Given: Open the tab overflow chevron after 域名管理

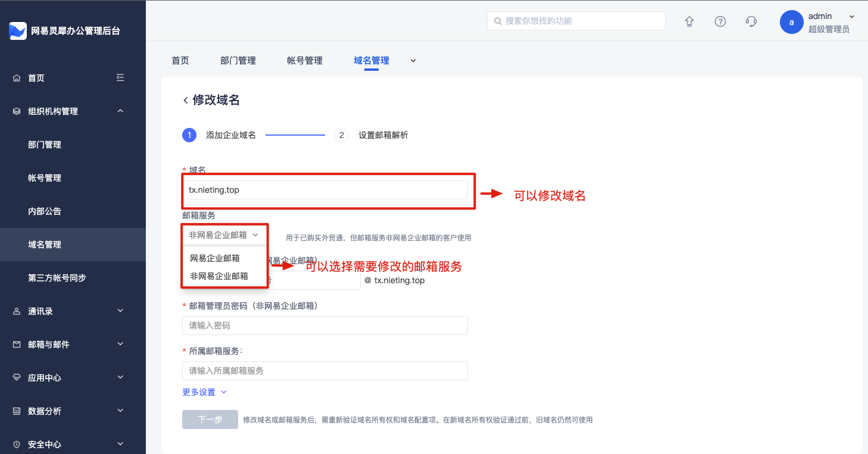Looking at the screenshot, I should tap(413, 61).
